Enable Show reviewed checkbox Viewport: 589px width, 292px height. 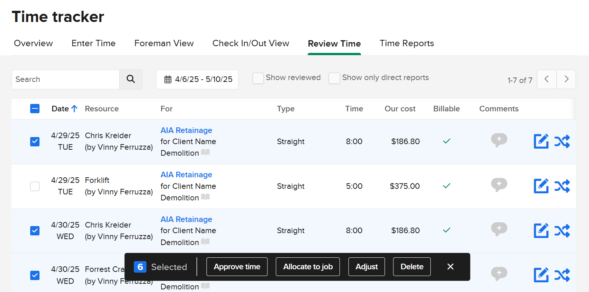pos(258,78)
